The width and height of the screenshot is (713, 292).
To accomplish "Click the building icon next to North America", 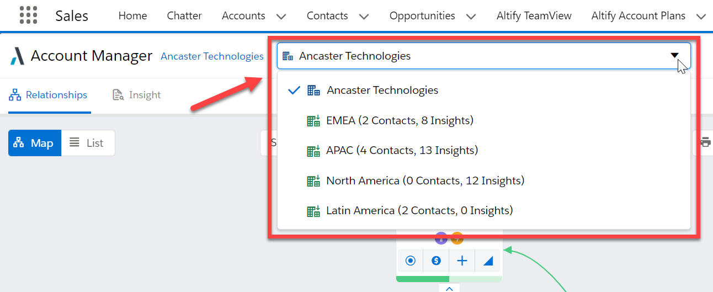I will [x=313, y=180].
